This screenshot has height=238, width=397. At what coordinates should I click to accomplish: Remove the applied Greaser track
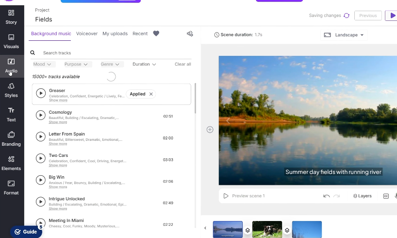coord(151,94)
